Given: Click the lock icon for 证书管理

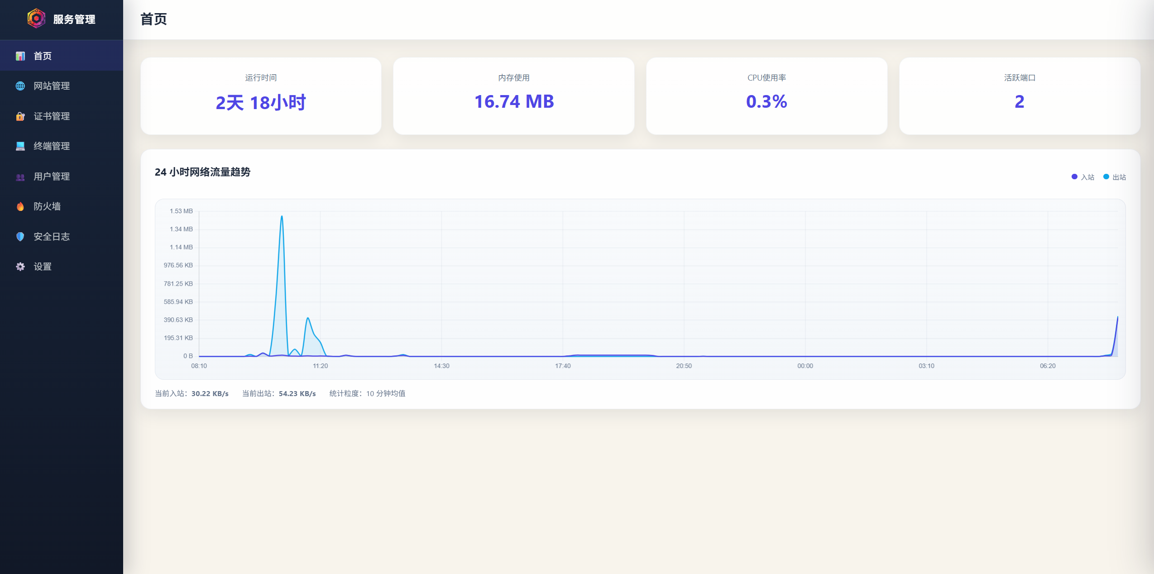Looking at the screenshot, I should click(20, 116).
